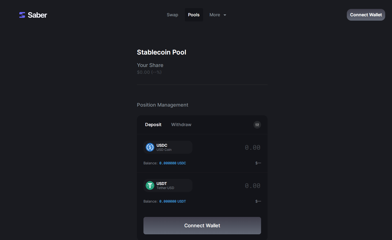Click the USDC coin icon

pyautogui.click(x=150, y=147)
